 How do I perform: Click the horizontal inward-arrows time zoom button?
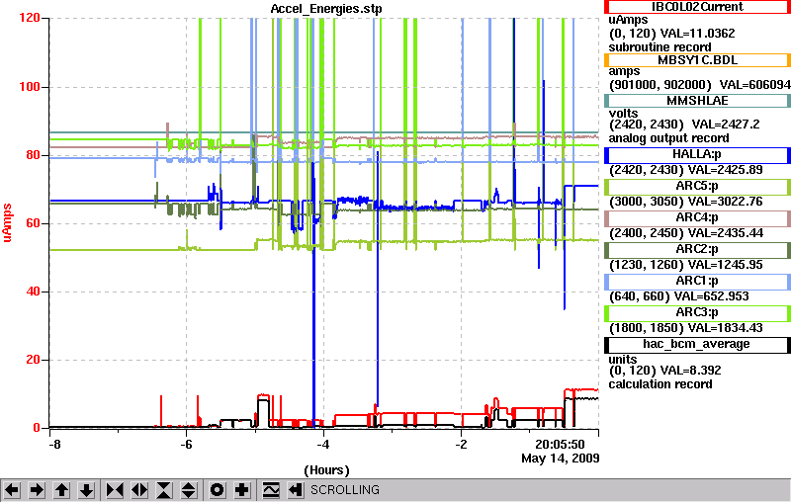coord(115,489)
